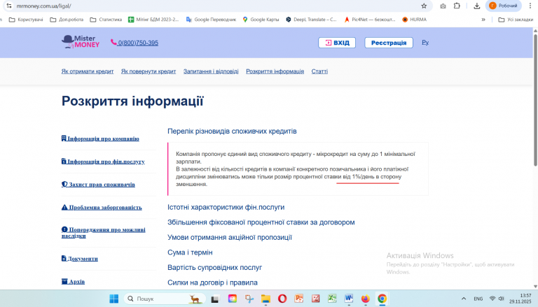Expand Збільшення фіксованої процентної ставки section

pyautogui.click(x=261, y=222)
